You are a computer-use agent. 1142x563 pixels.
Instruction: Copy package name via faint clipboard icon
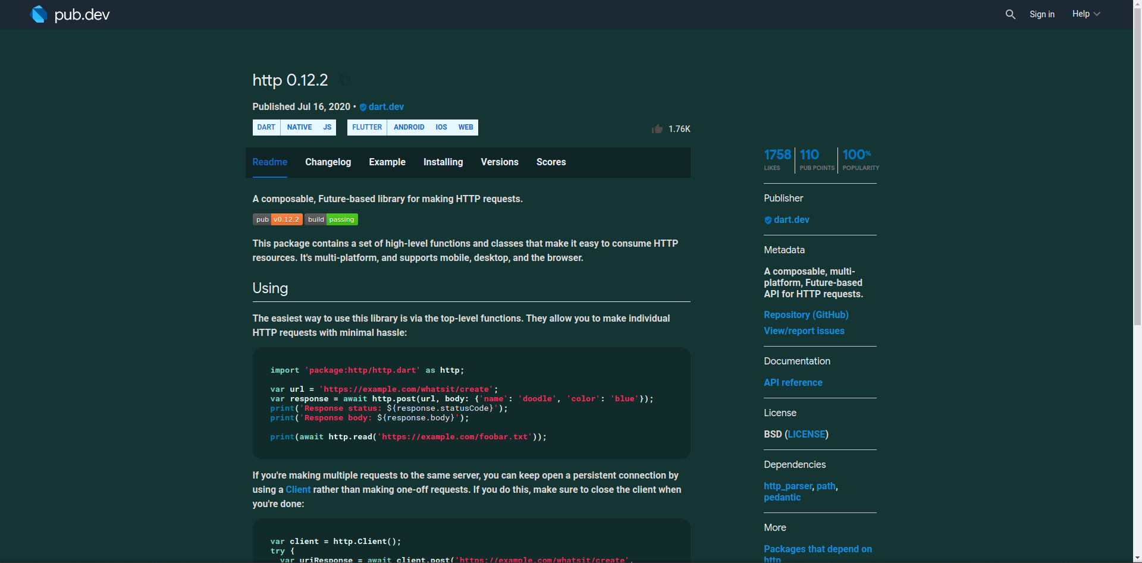tap(344, 80)
